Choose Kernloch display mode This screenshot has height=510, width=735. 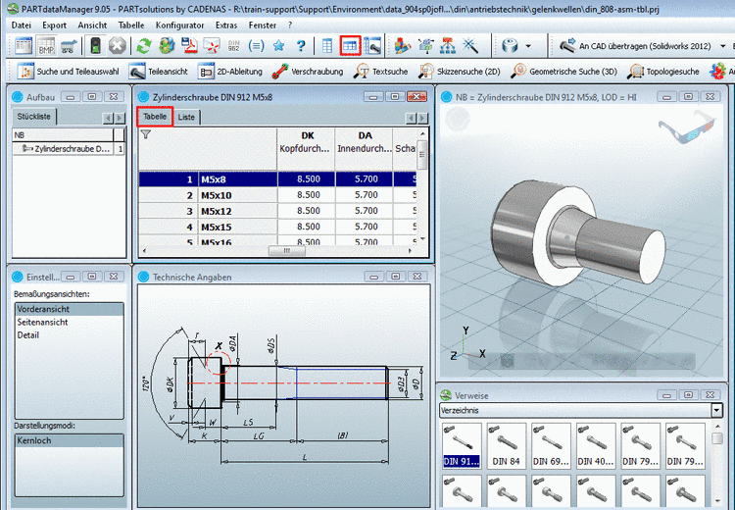[36, 441]
